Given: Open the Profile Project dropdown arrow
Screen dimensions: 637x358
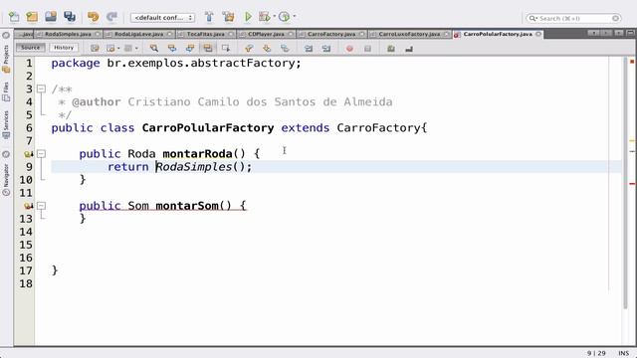Looking at the screenshot, I should (295, 17).
